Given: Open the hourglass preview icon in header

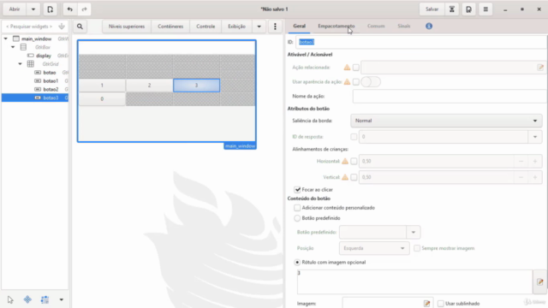Looking at the screenshot, I should [452, 9].
